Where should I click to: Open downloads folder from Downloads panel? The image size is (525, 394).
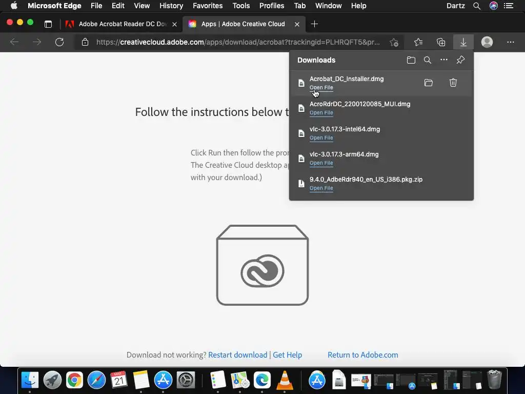(411, 60)
